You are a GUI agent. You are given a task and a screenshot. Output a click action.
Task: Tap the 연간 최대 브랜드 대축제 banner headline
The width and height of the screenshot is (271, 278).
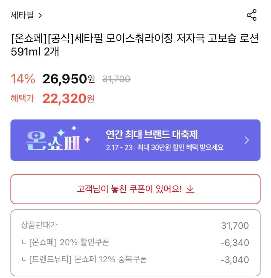[152, 134]
